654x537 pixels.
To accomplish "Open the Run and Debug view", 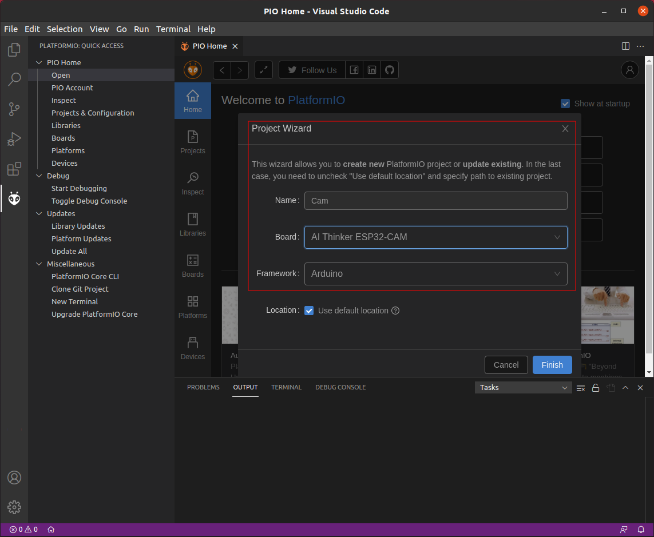I will [14, 139].
